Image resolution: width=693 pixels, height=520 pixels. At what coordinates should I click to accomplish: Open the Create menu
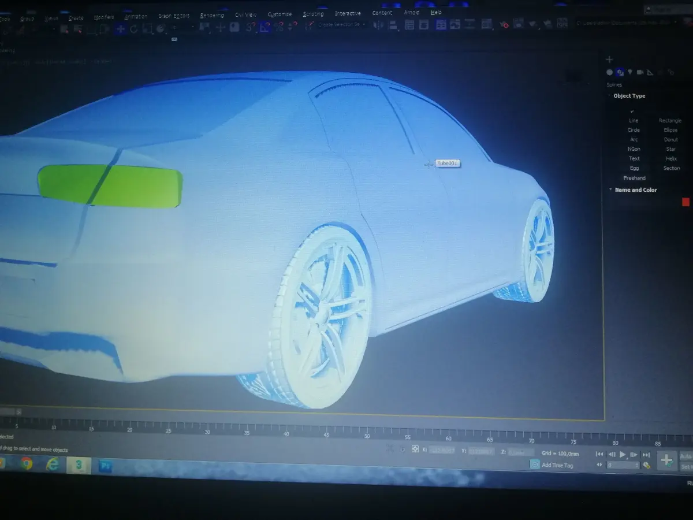(76, 18)
